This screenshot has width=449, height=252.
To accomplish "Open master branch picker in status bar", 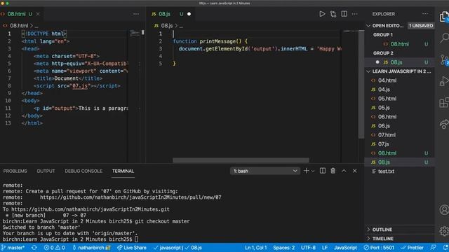I will [13, 248].
